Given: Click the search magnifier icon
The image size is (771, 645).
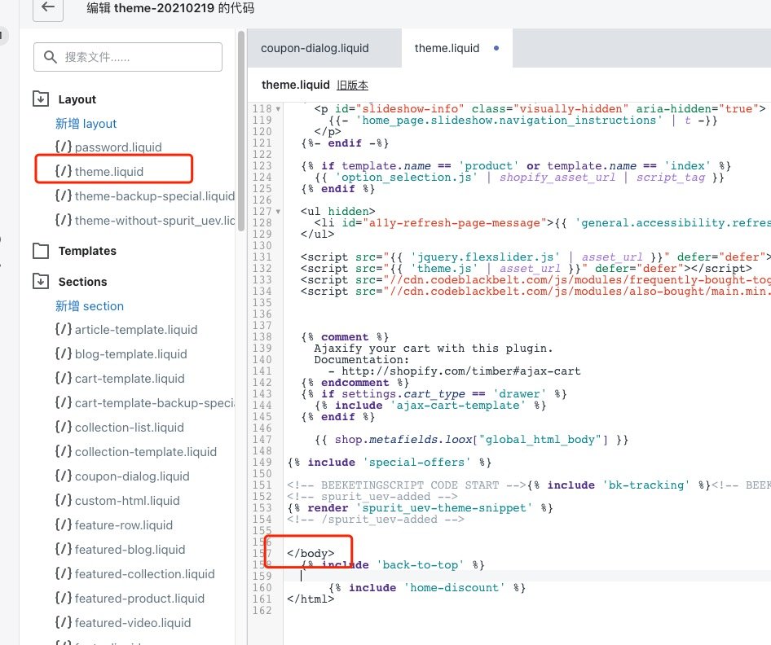Looking at the screenshot, I should 51,57.
